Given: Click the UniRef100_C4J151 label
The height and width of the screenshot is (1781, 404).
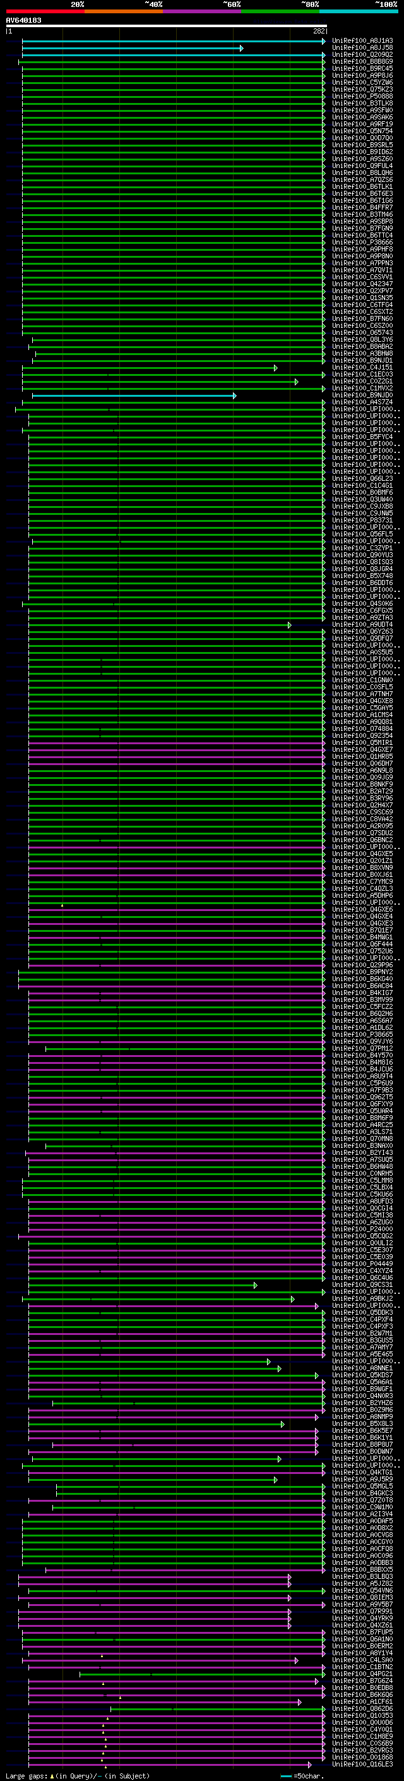Looking at the screenshot, I should click(x=362, y=368).
